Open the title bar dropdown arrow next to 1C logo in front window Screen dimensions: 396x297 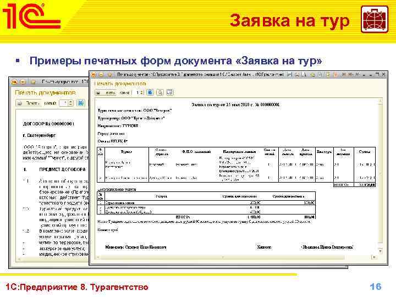[x=101, y=75]
